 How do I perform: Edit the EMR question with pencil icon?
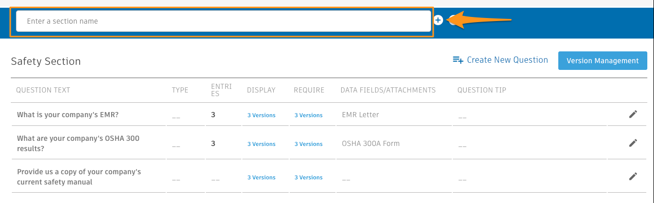pos(633,114)
